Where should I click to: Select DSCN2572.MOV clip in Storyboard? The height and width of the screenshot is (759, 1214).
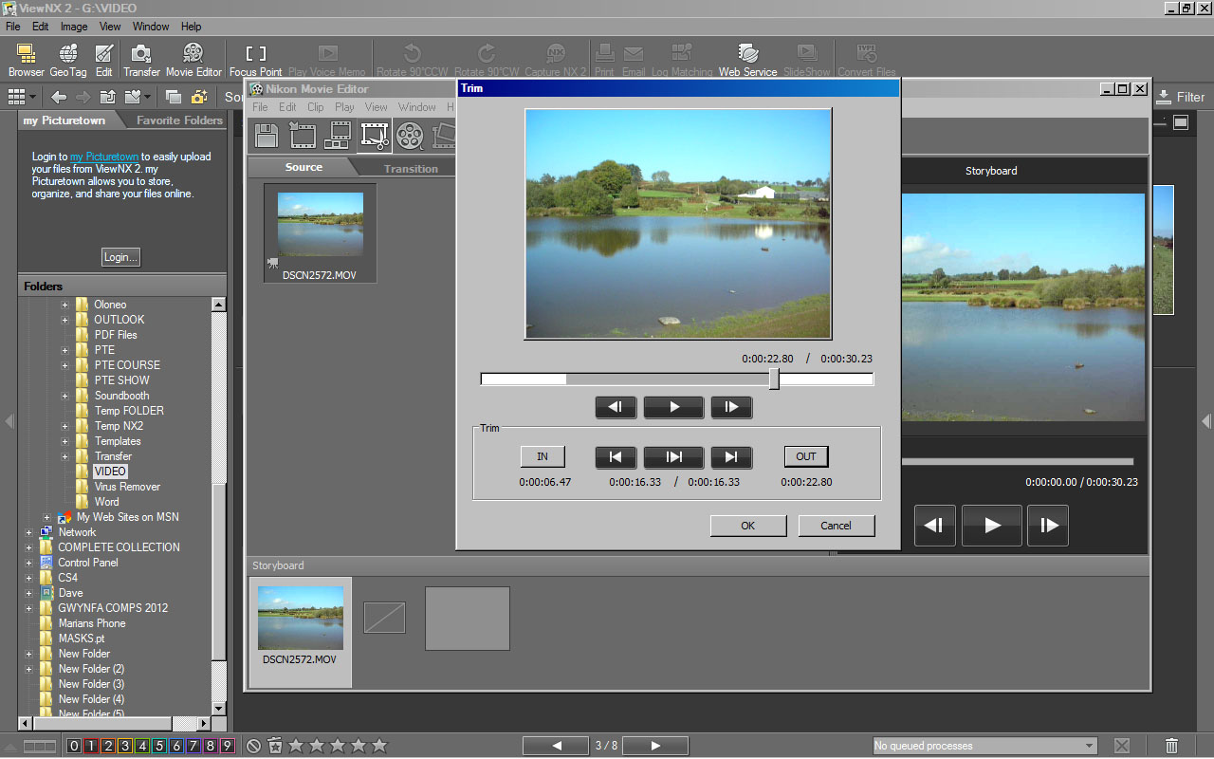[x=300, y=631]
